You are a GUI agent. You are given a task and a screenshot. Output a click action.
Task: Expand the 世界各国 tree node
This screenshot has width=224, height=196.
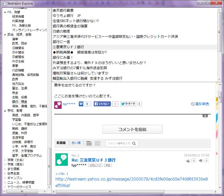5,173
